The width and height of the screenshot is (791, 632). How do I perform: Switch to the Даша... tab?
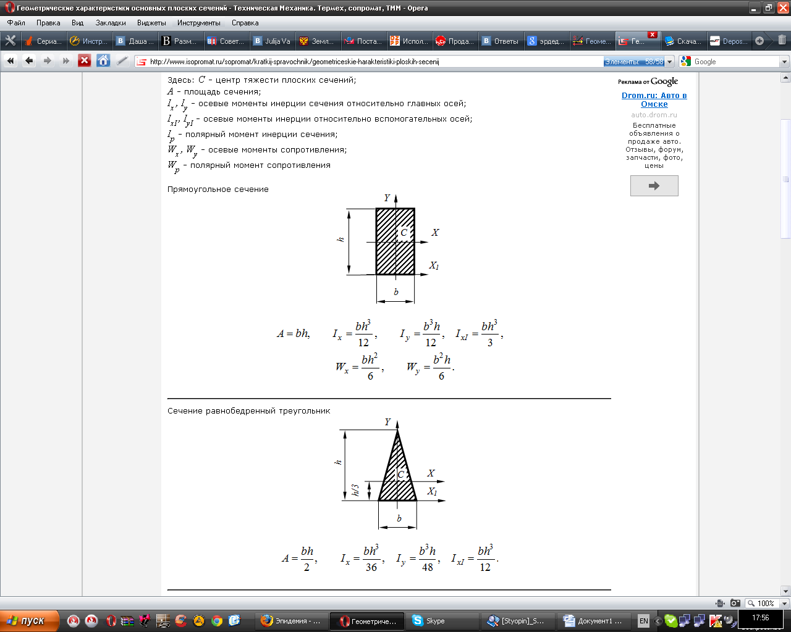coord(134,41)
